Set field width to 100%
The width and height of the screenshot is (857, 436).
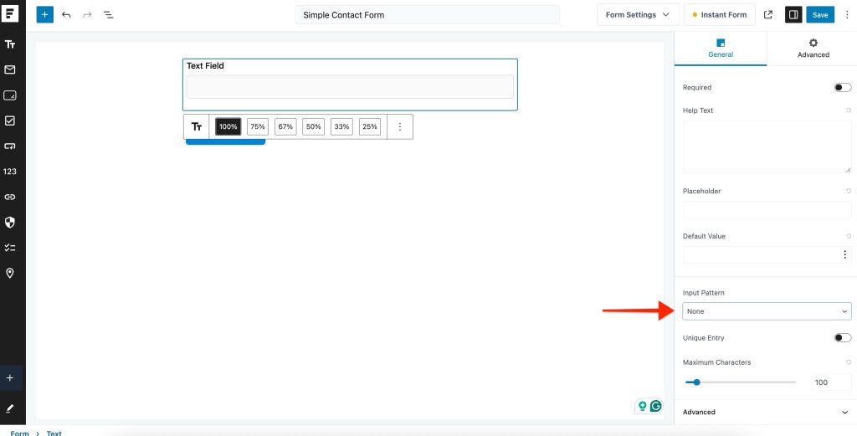click(x=228, y=126)
